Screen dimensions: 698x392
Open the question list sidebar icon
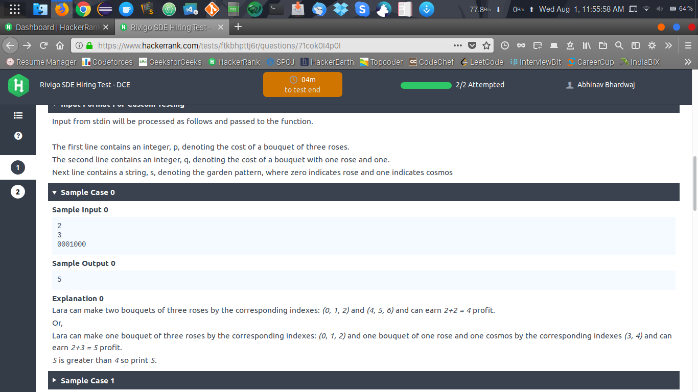(x=18, y=115)
